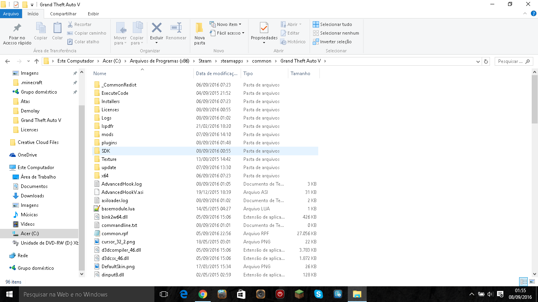Open Quick Access Toolbar customize arrow
Viewport: 538px width, 302px height.
pos(32,5)
